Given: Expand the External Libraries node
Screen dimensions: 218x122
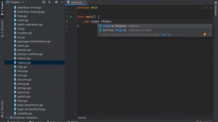Looking at the screenshot, I should coord(7,118).
